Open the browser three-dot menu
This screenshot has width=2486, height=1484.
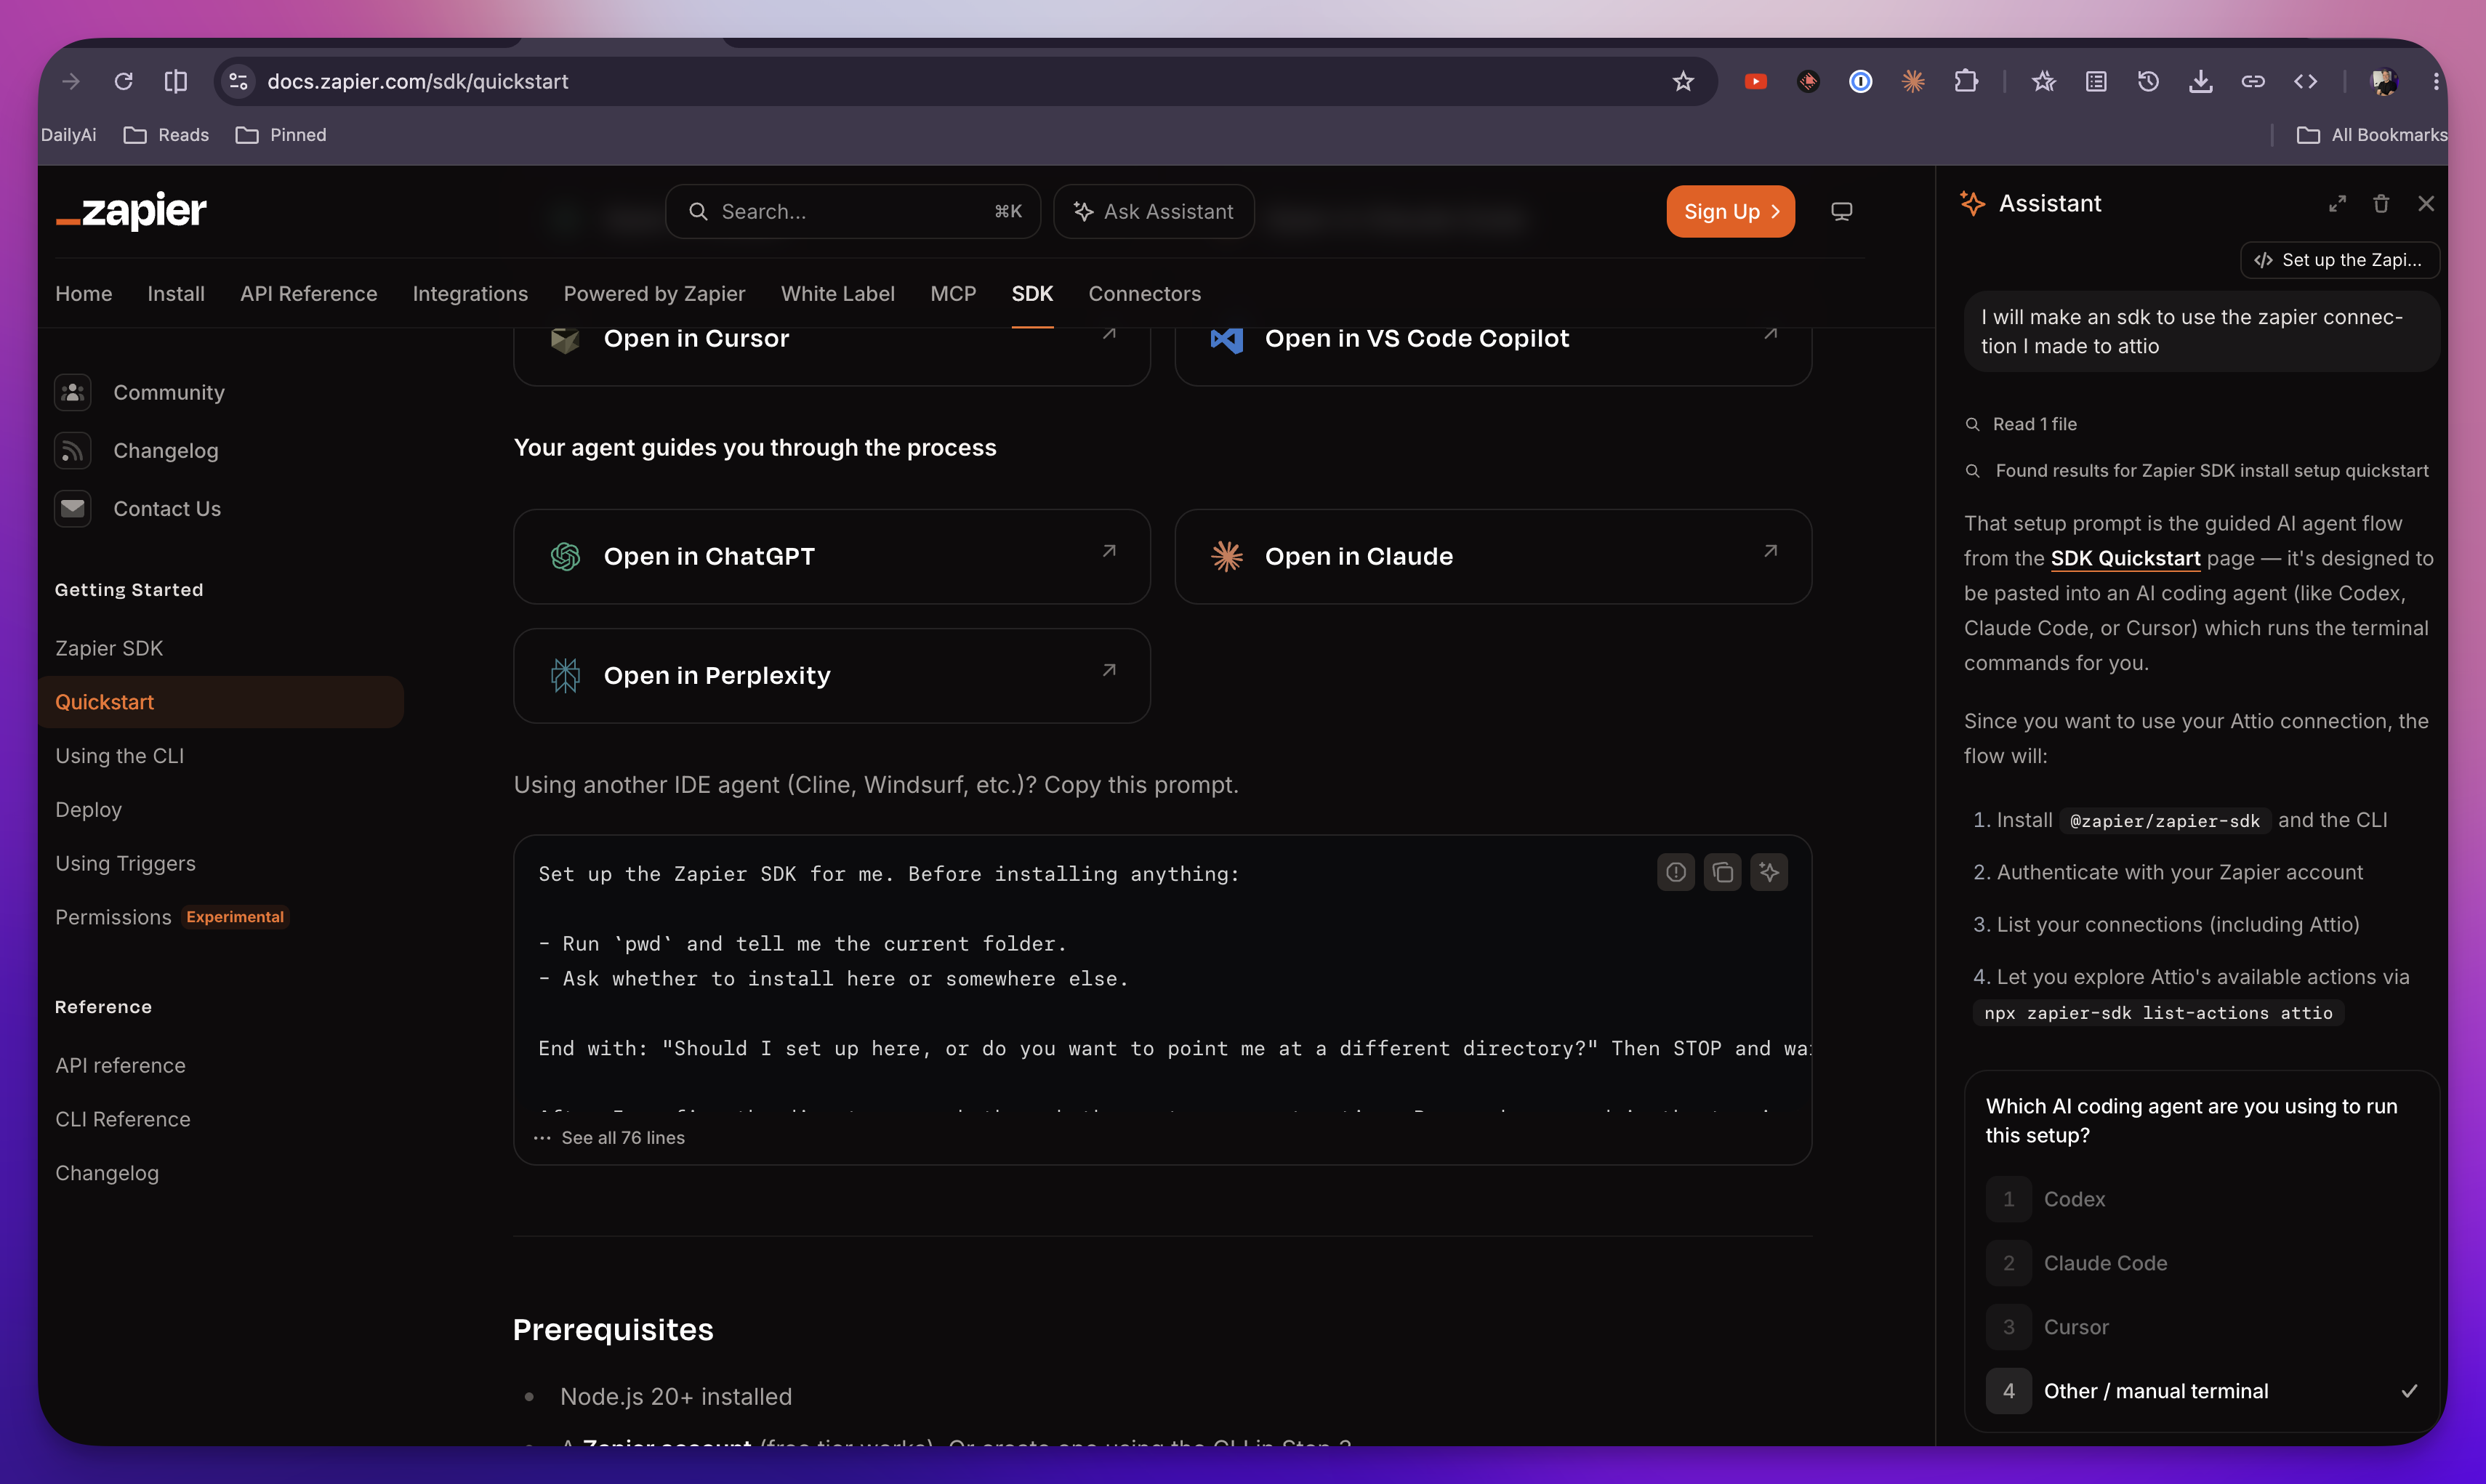click(x=2436, y=81)
